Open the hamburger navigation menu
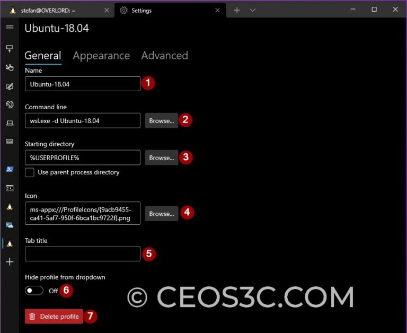The image size is (407, 333). coord(10,28)
